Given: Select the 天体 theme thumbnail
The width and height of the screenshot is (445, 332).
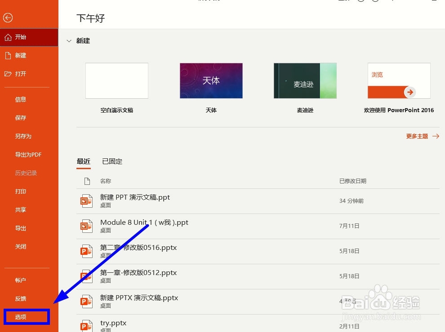Looking at the screenshot, I should point(211,81).
